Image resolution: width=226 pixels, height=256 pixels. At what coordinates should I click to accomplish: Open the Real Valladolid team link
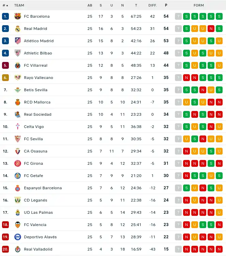pyautogui.click(x=38, y=249)
